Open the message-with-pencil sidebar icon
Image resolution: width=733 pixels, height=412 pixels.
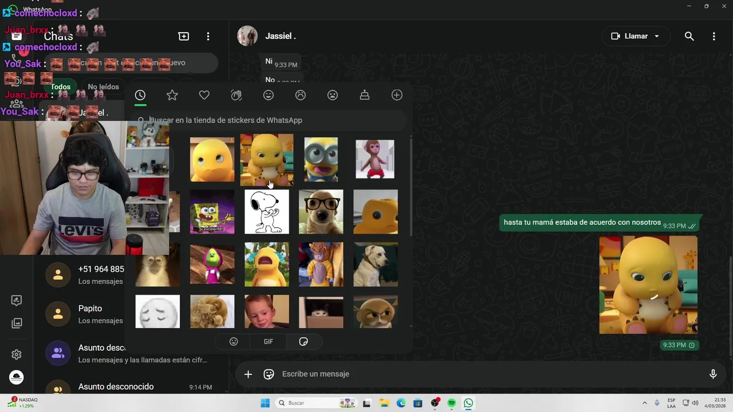(17, 300)
